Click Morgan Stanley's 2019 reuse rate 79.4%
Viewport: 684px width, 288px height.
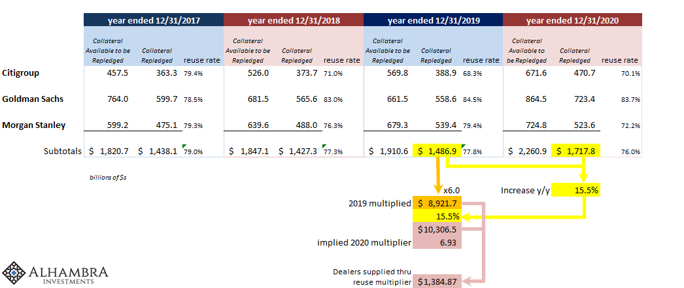click(x=472, y=126)
